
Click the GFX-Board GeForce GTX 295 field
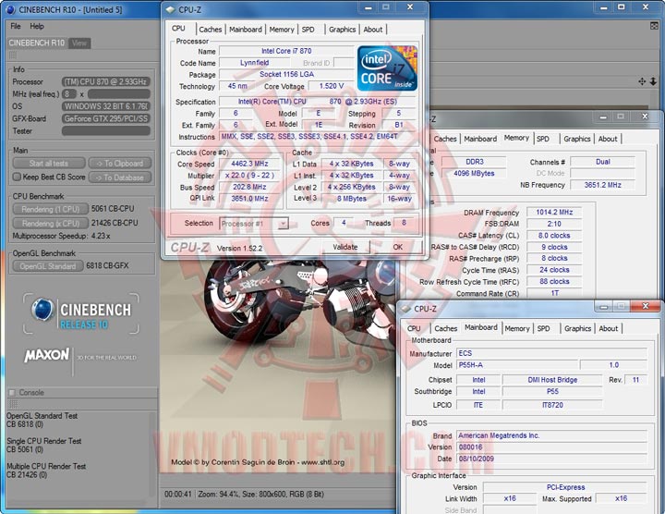(x=106, y=118)
